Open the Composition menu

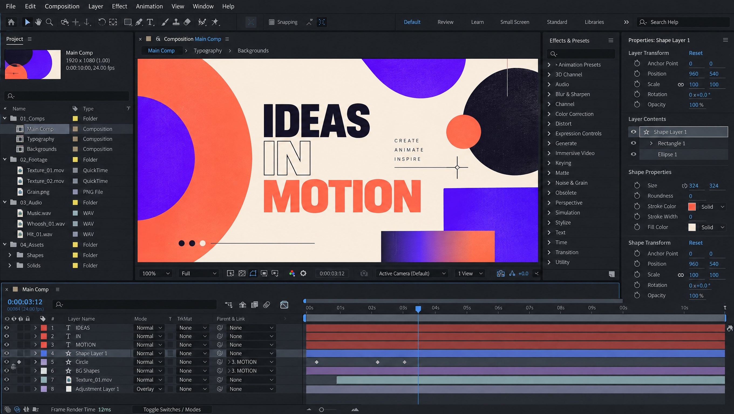(62, 6)
